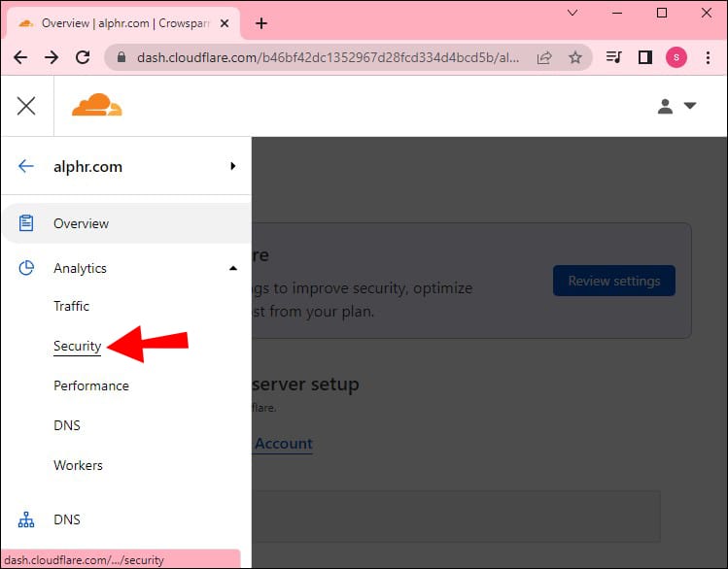
Task: Collapse the Analytics section
Action: [233, 268]
